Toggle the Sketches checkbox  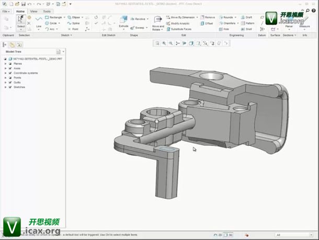coord(10,87)
